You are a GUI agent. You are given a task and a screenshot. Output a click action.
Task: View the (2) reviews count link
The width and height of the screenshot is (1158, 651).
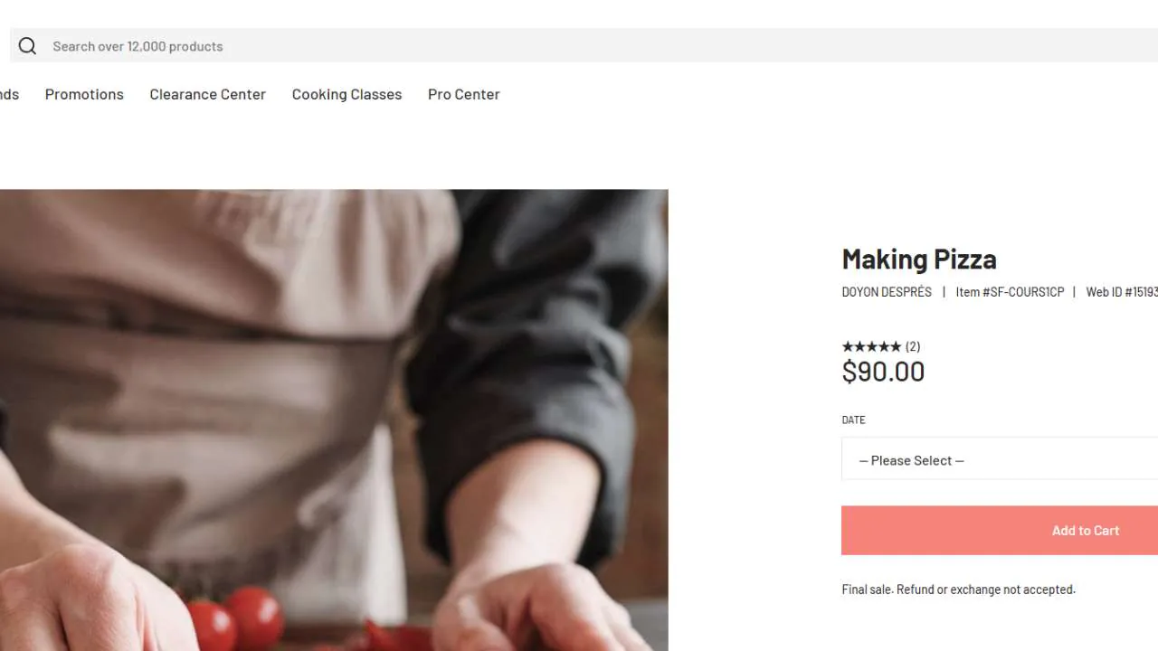click(913, 346)
